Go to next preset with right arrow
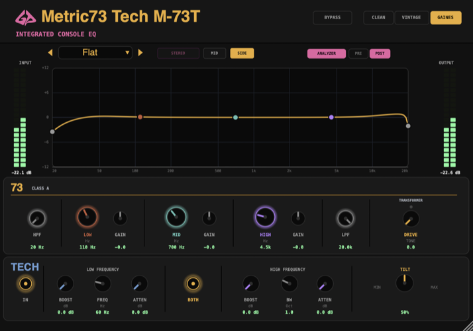 click(x=140, y=53)
